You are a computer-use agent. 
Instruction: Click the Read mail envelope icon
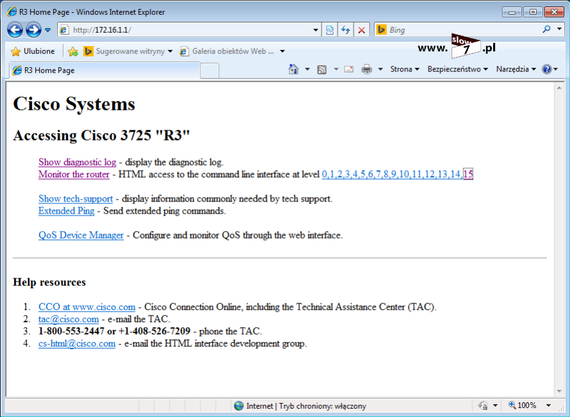click(349, 69)
